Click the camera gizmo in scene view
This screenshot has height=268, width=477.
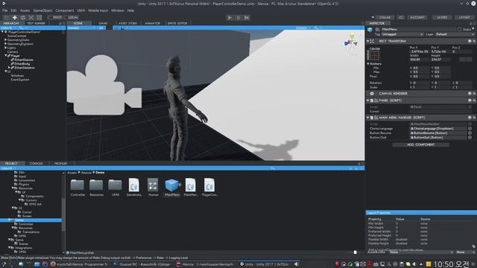104,85
